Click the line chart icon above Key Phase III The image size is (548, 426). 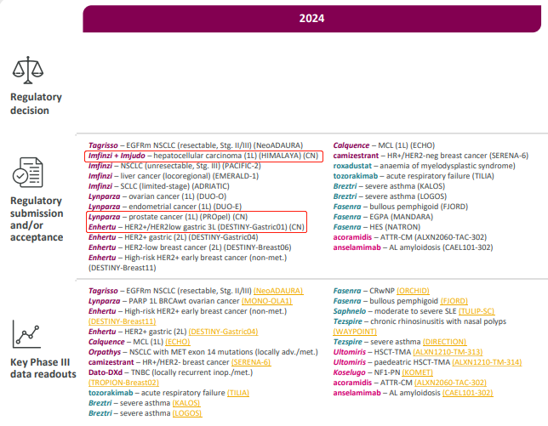coord(26,334)
